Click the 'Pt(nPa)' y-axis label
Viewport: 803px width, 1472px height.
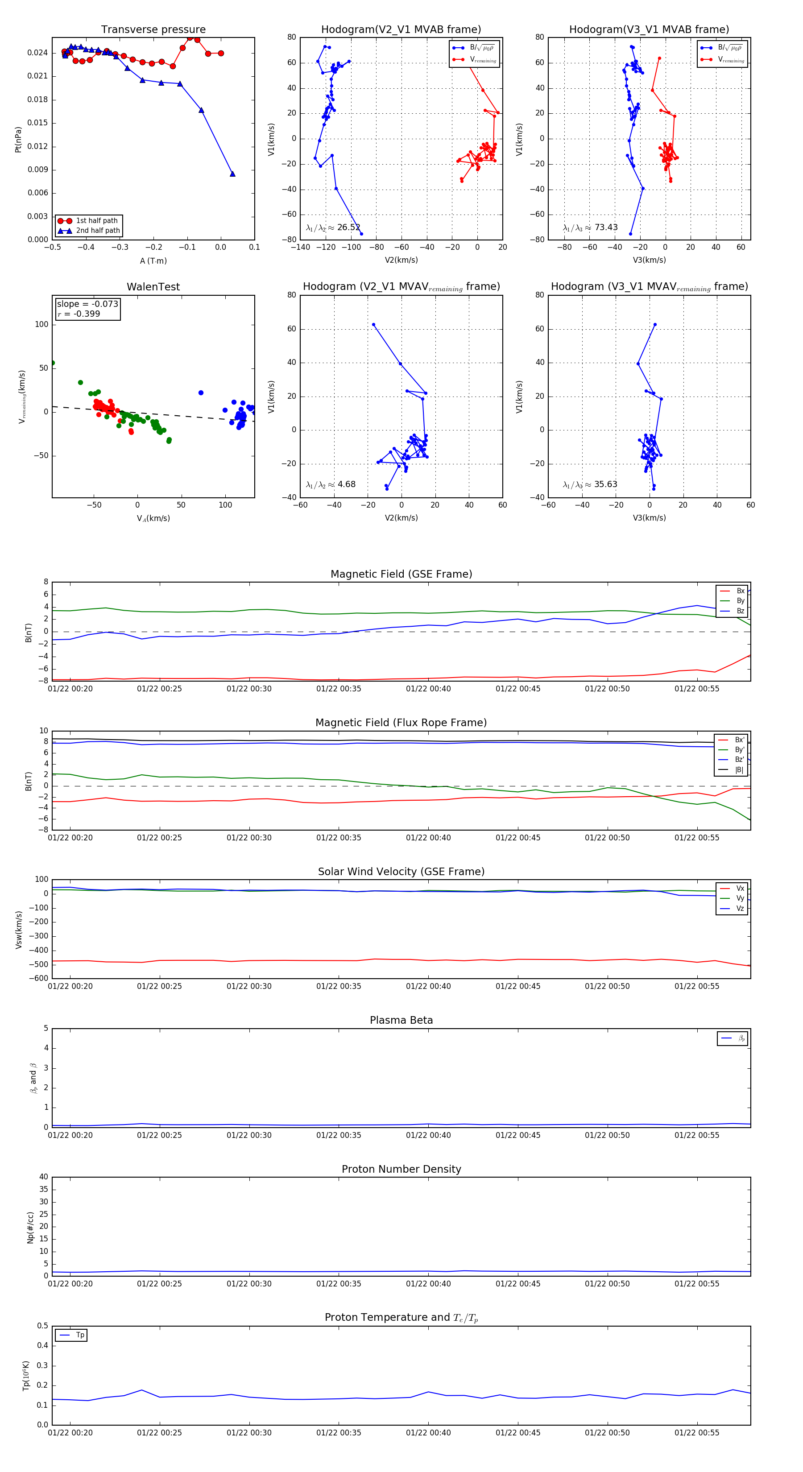click(x=18, y=140)
